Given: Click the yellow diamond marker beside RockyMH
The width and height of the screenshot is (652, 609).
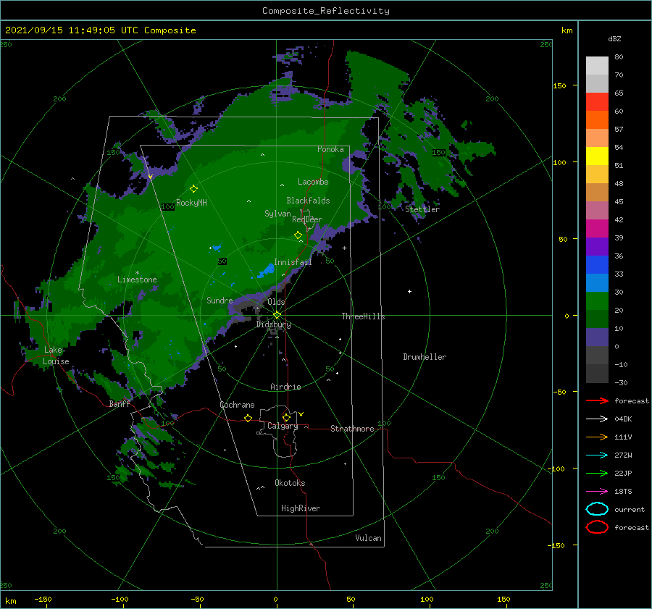Looking at the screenshot, I should pyautogui.click(x=193, y=189).
